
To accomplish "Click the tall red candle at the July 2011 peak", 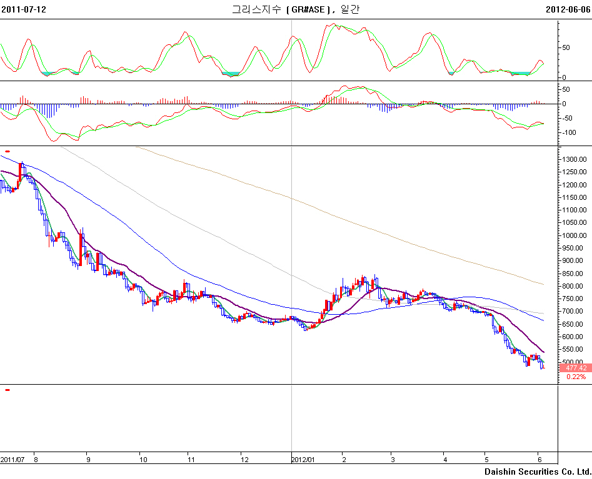I will click(20, 173).
